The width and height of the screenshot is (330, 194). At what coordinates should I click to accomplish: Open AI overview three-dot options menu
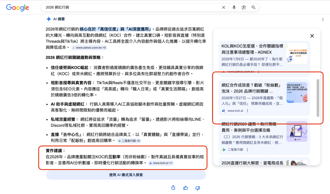(x=323, y=19)
